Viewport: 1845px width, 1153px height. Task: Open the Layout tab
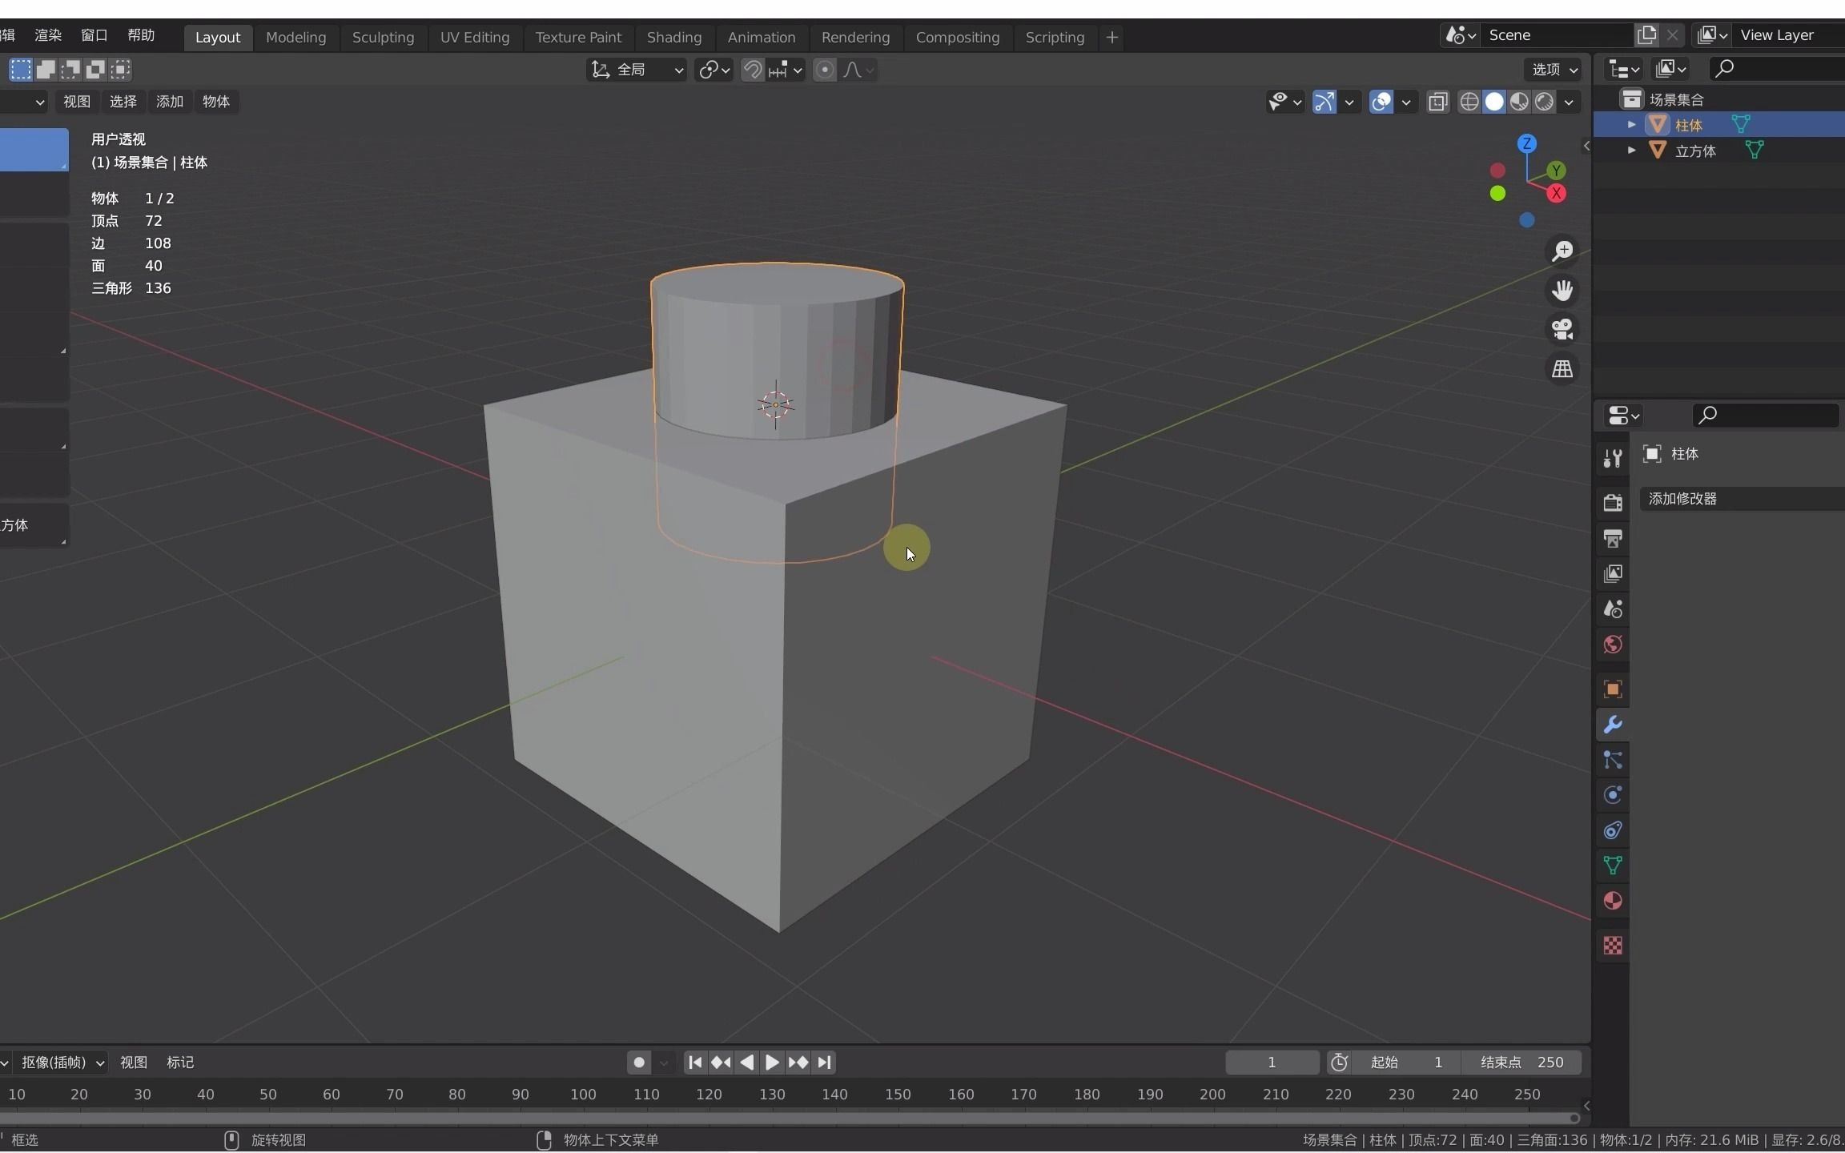[x=216, y=36]
